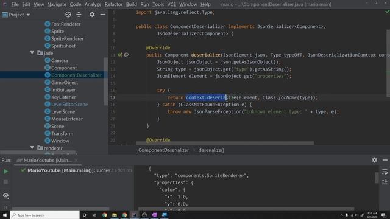This screenshot has height=219, width=390.
Task: Open the Edit menu
Action: click(x=26, y=4)
